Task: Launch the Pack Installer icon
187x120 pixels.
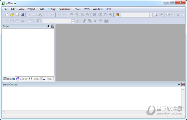Action: tap(106, 21)
